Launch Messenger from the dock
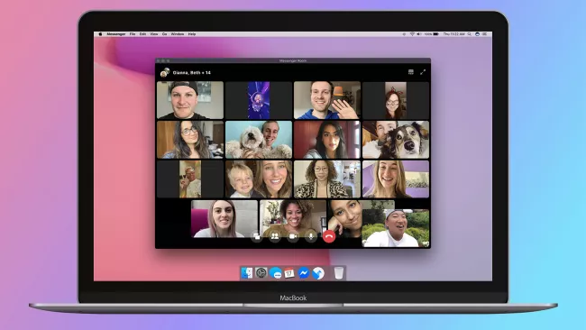 click(x=304, y=273)
